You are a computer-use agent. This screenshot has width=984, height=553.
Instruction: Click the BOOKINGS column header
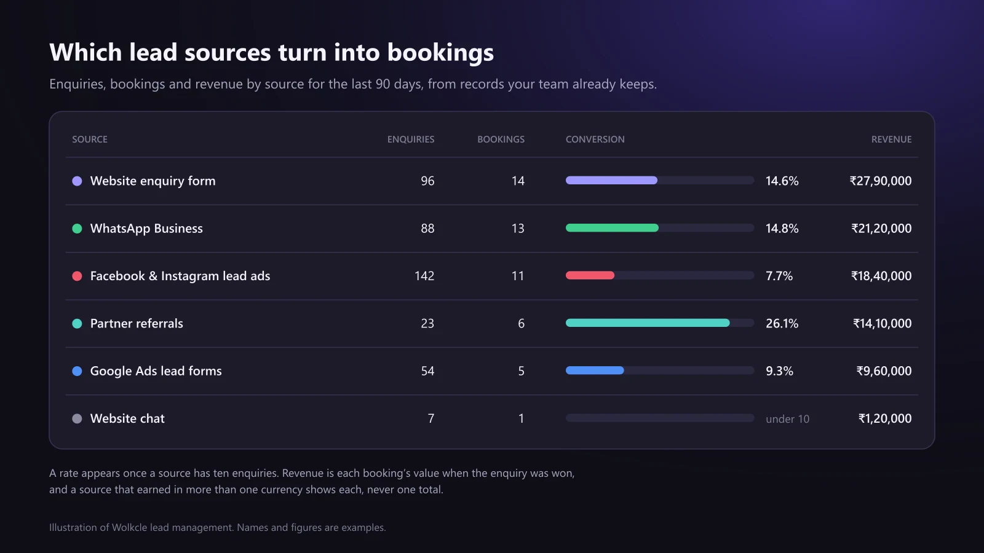pos(501,139)
